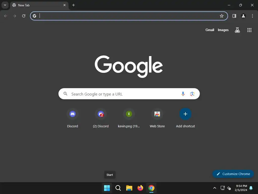Open the Windows Start menu
This screenshot has height=194, width=258.
pos(107,188)
